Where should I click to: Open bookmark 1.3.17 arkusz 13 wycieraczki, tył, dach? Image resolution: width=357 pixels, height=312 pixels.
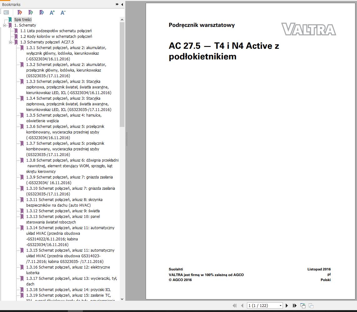72,281
